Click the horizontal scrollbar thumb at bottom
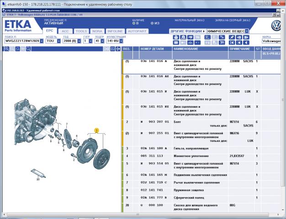286x219 pixels. [x=138, y=214]
